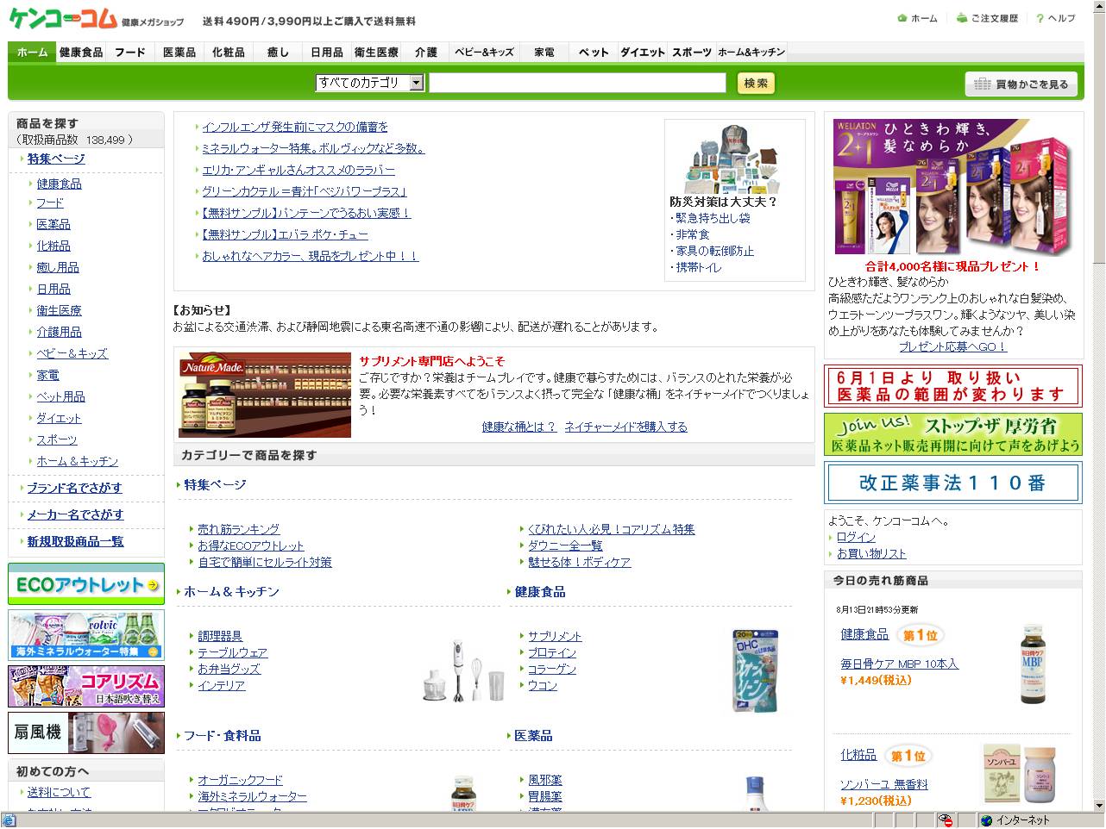Open お得なECOアウトレット link
Viewport: 1106px width, 829px height.
[x=251, y=545]
